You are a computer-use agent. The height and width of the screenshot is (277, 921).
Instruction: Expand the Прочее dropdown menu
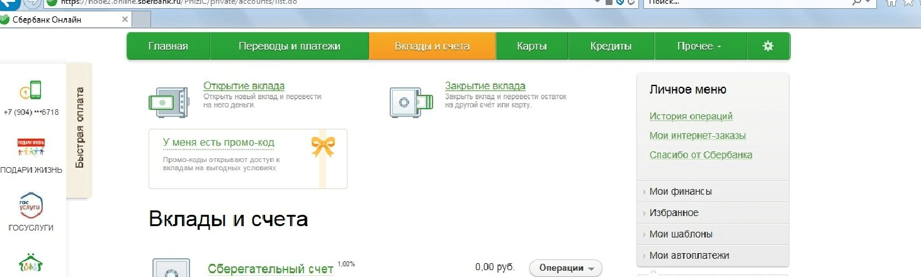(699, 46)
